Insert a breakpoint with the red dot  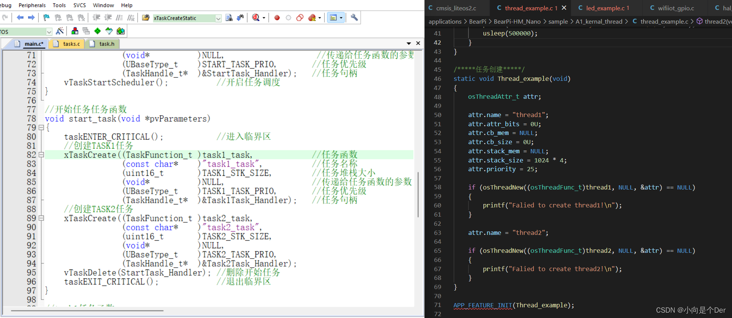(x=277, y=18)
